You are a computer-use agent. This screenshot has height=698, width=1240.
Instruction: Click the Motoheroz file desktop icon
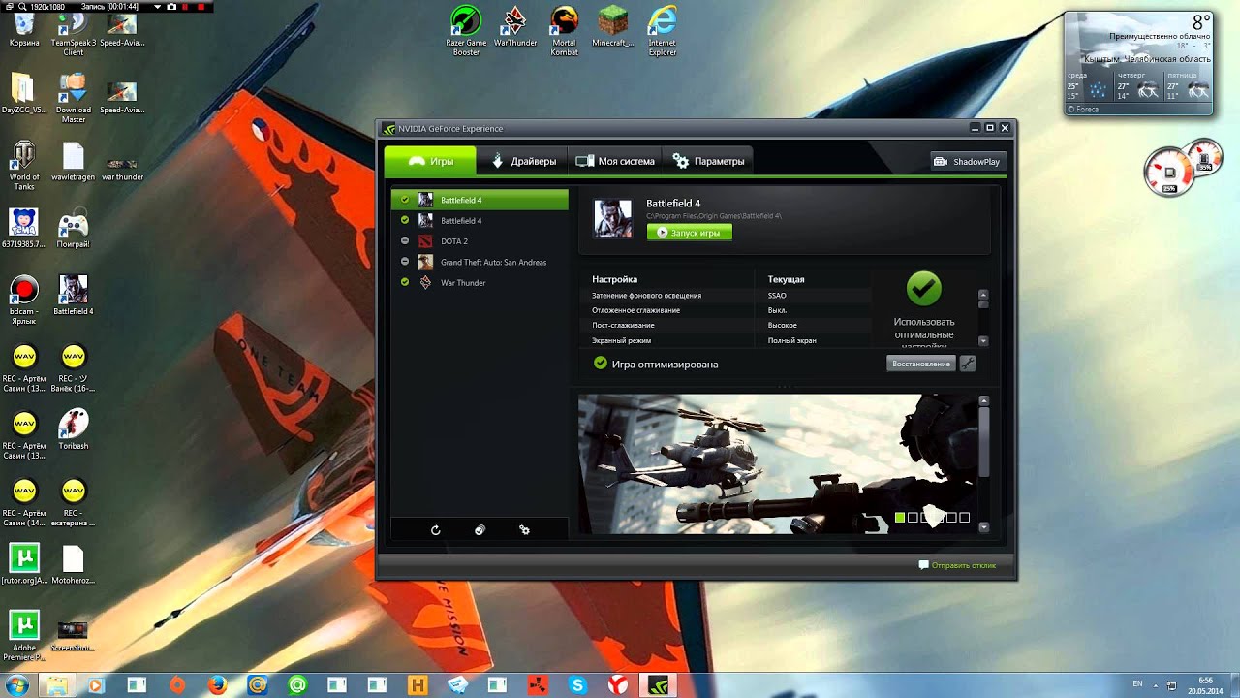point(74,564)
